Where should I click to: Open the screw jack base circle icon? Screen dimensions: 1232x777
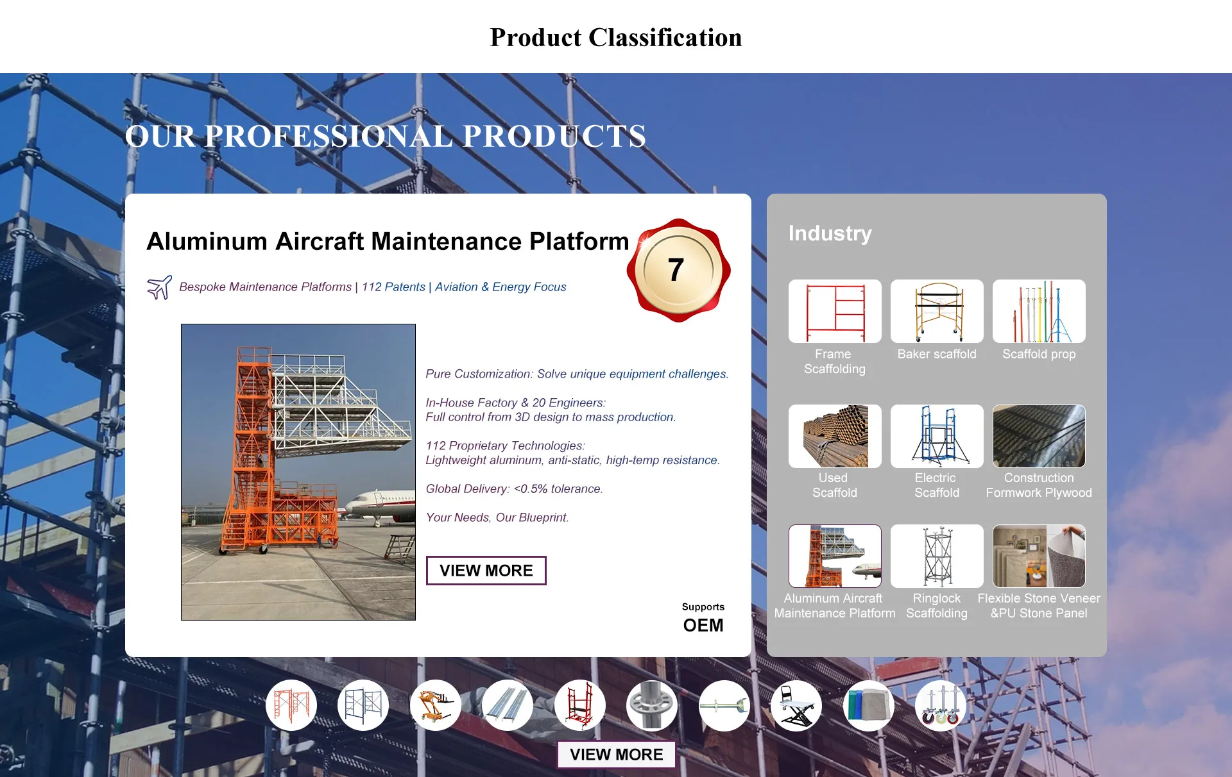pyautogui.click(x=724, y=706)
